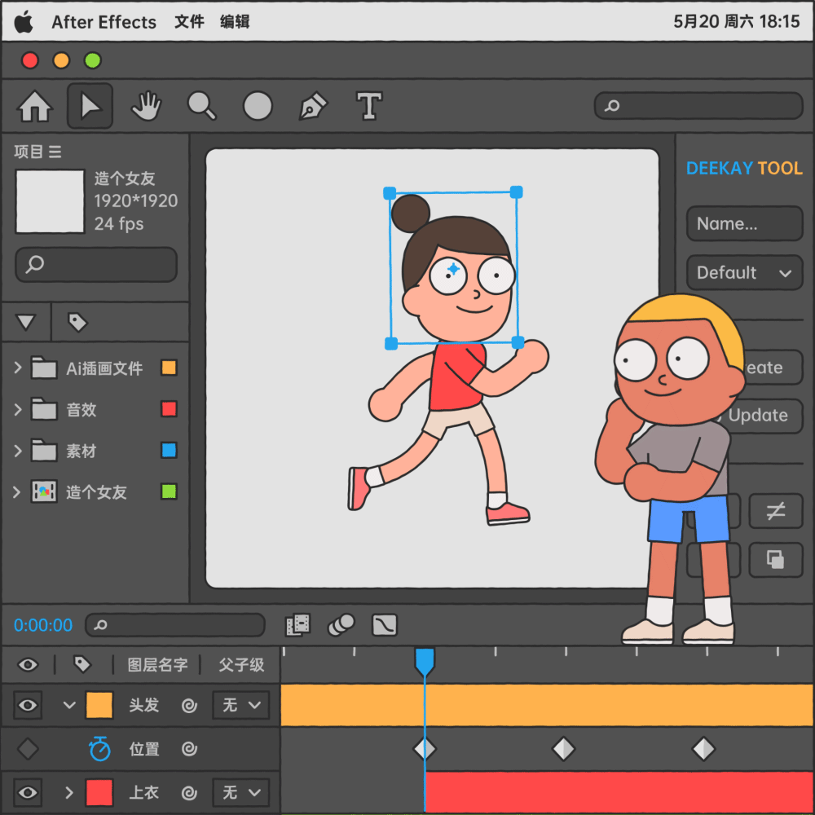The image size is (815, 815).
Task: Click the current timecode 0:00:00
Action: point(43,625)
